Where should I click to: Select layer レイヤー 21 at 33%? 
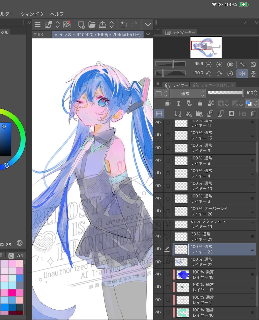214,237
